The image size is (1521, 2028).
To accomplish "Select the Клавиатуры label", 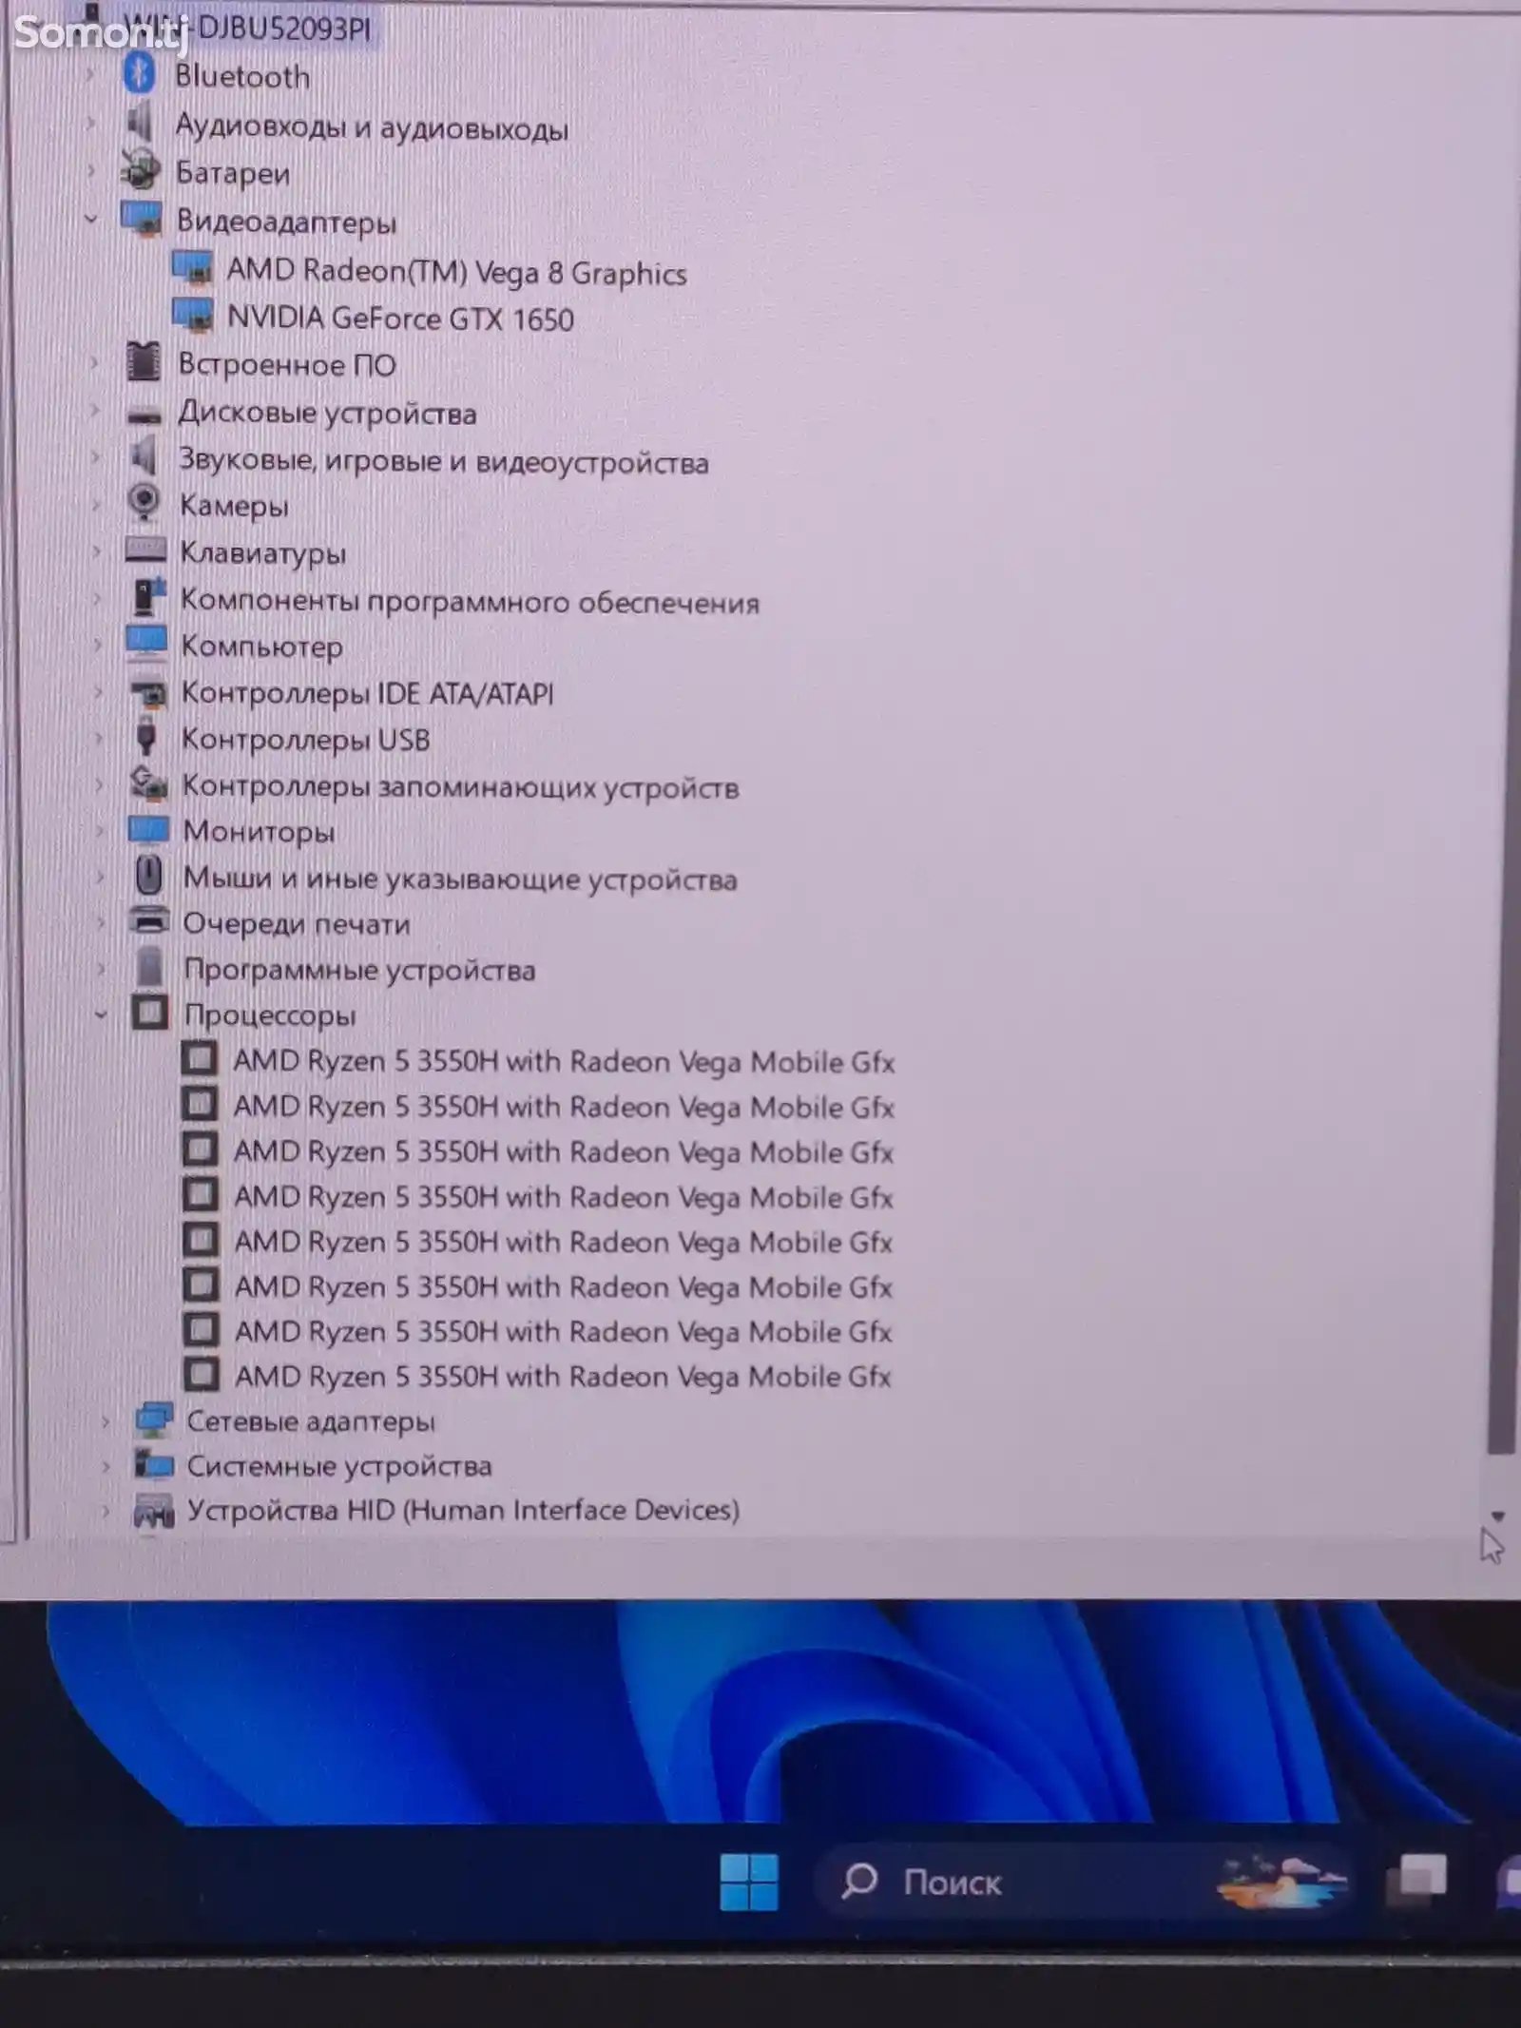I will 263,552.
